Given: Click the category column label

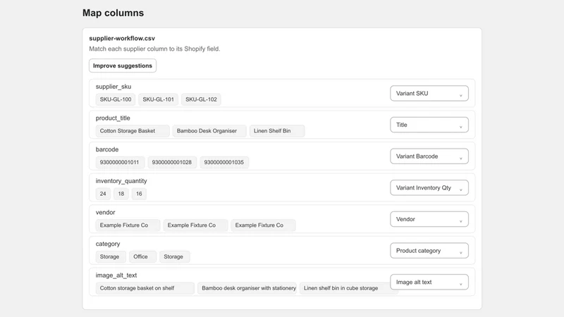Looking at the screenshot, I should [108, 244].
